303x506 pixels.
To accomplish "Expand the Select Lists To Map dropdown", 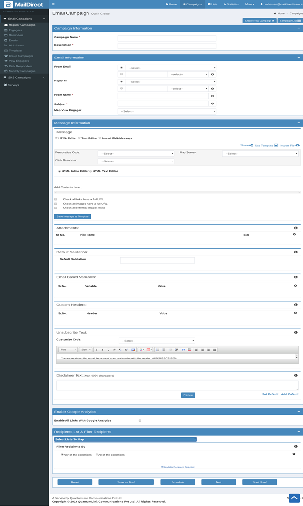I will tap(125, 439).
